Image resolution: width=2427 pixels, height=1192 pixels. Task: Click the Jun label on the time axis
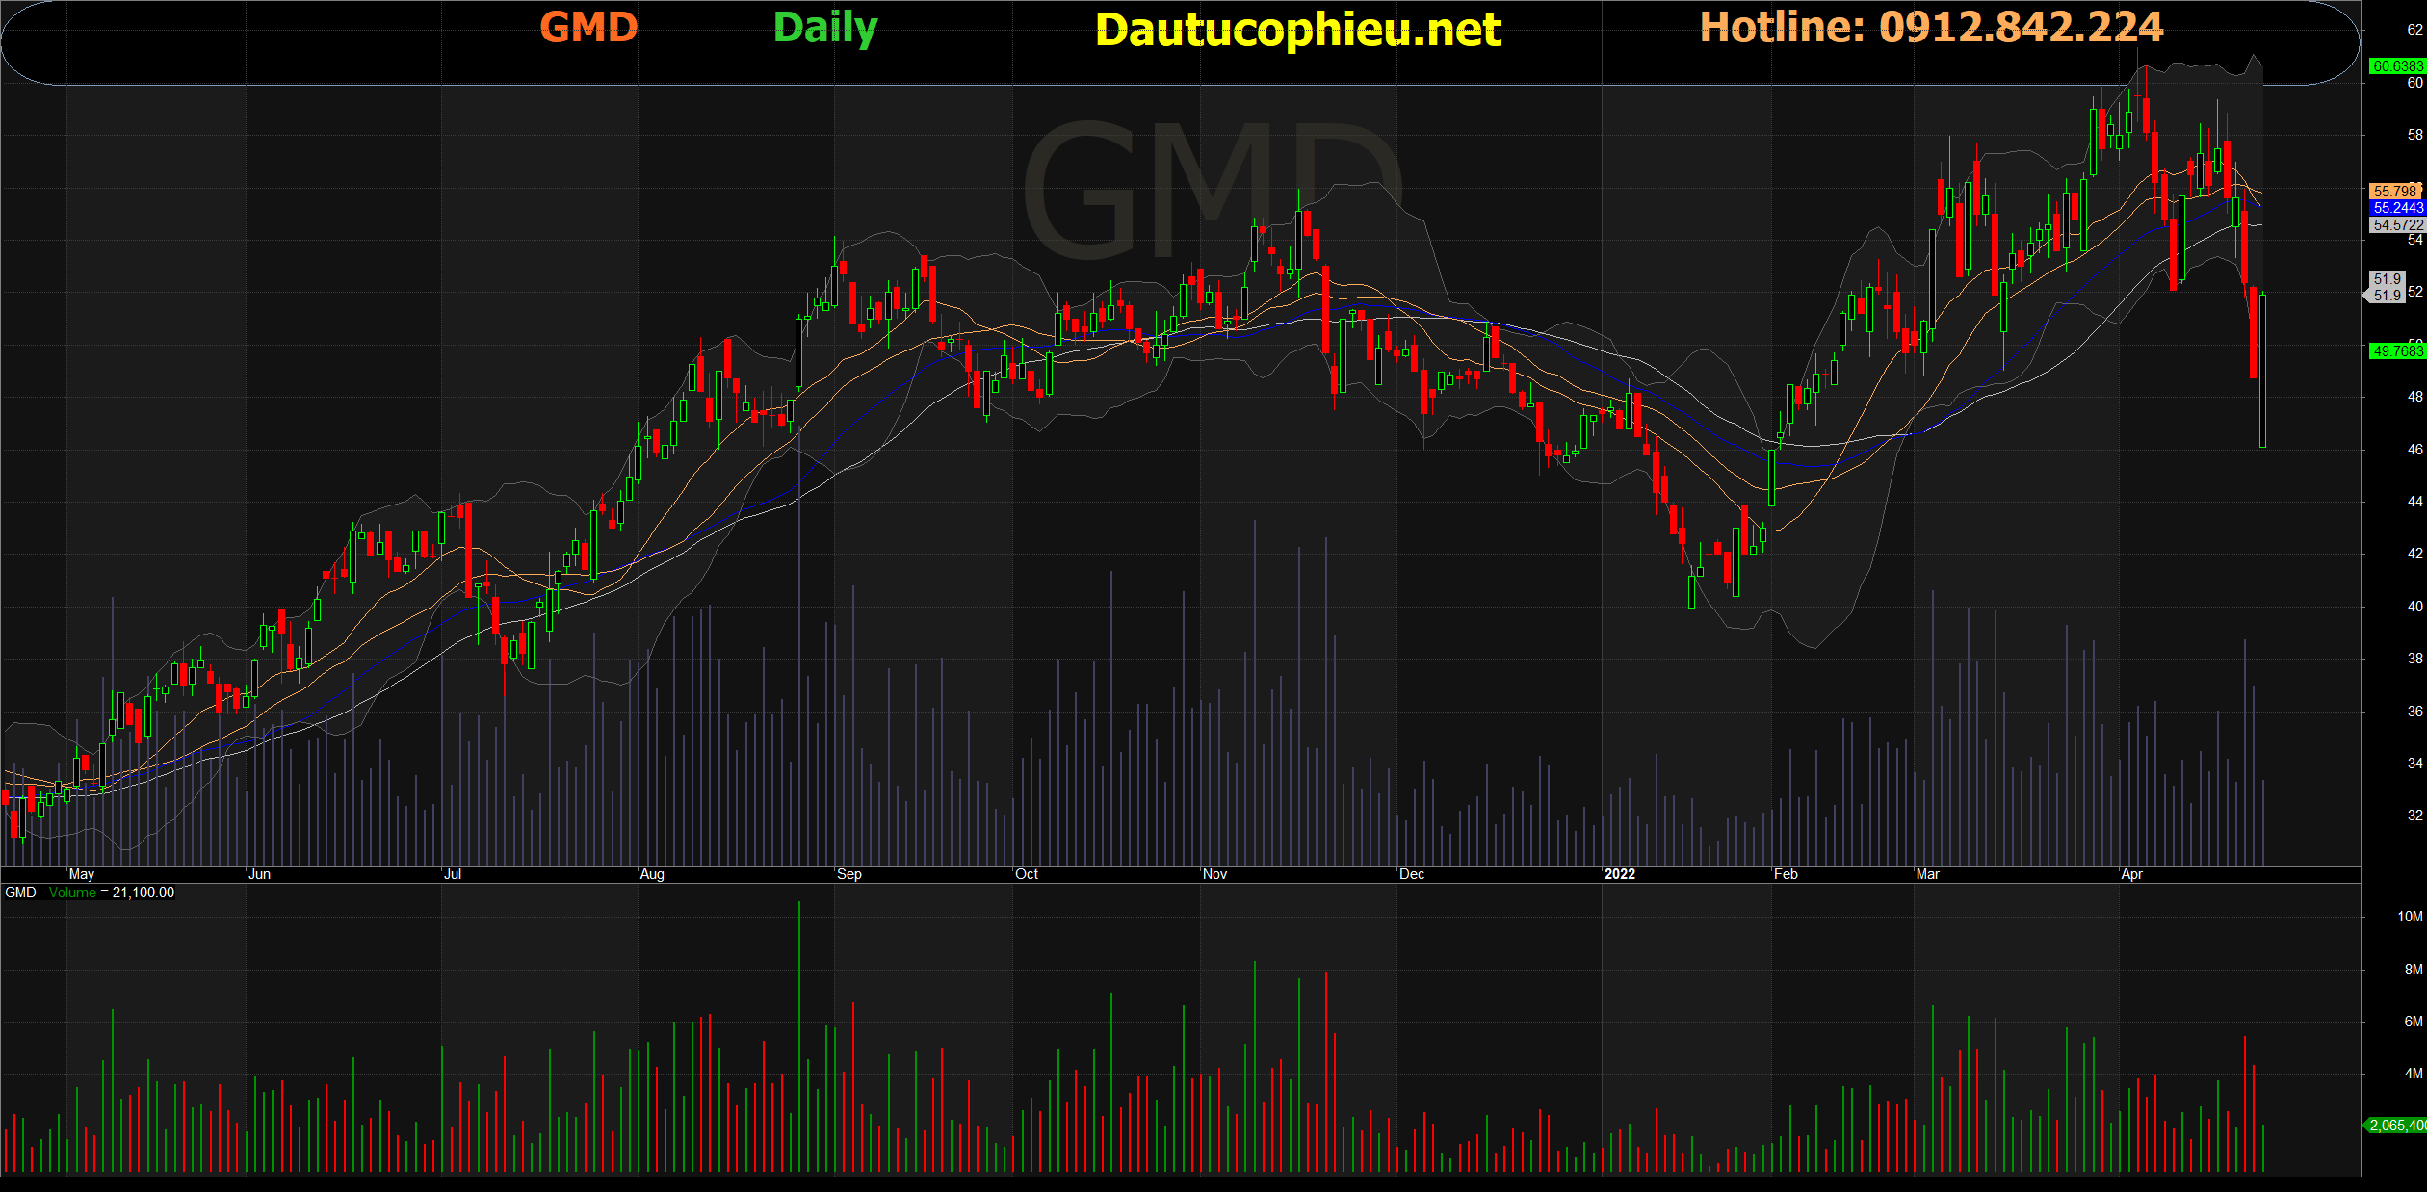click(x=260, y=874)
